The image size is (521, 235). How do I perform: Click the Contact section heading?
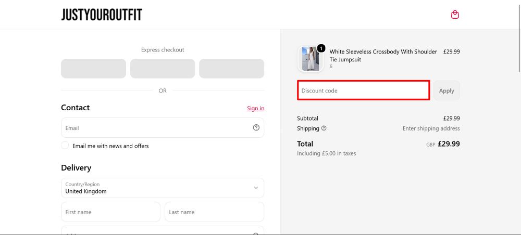click(76, 108)
